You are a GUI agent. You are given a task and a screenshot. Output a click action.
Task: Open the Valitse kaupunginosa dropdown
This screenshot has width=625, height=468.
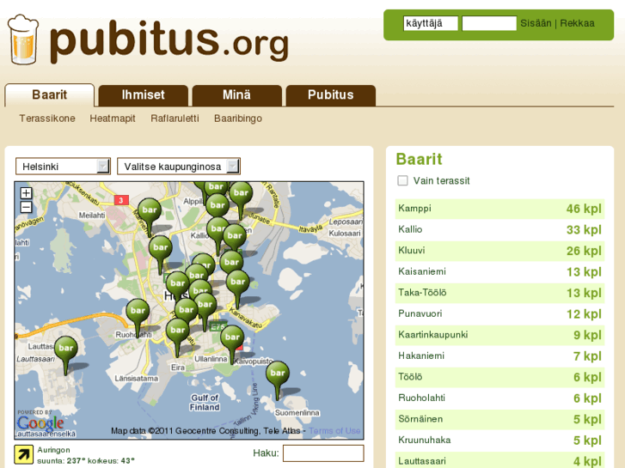pos(179,167)
